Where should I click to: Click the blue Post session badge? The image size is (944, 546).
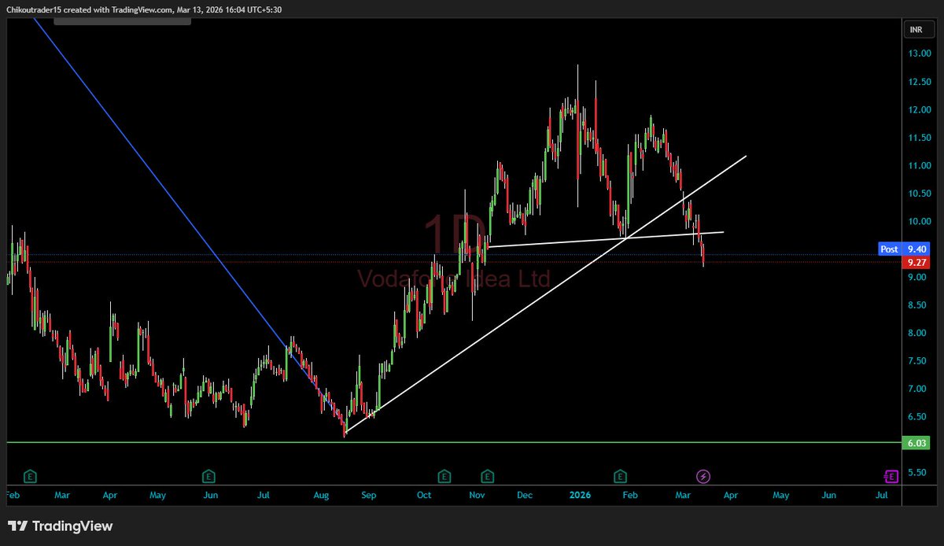(888, 249)
